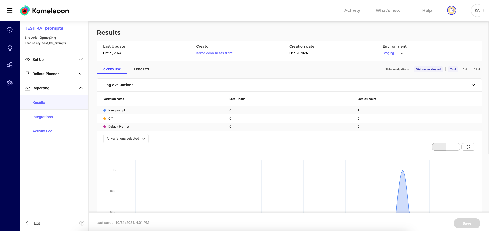Click the Default Prompt variation name
This screenshot has height=231, width=489.
pos(119,127)
